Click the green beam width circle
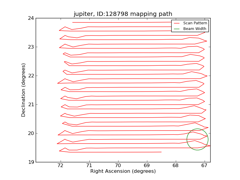The image size is (240, 180). point(197,139)
